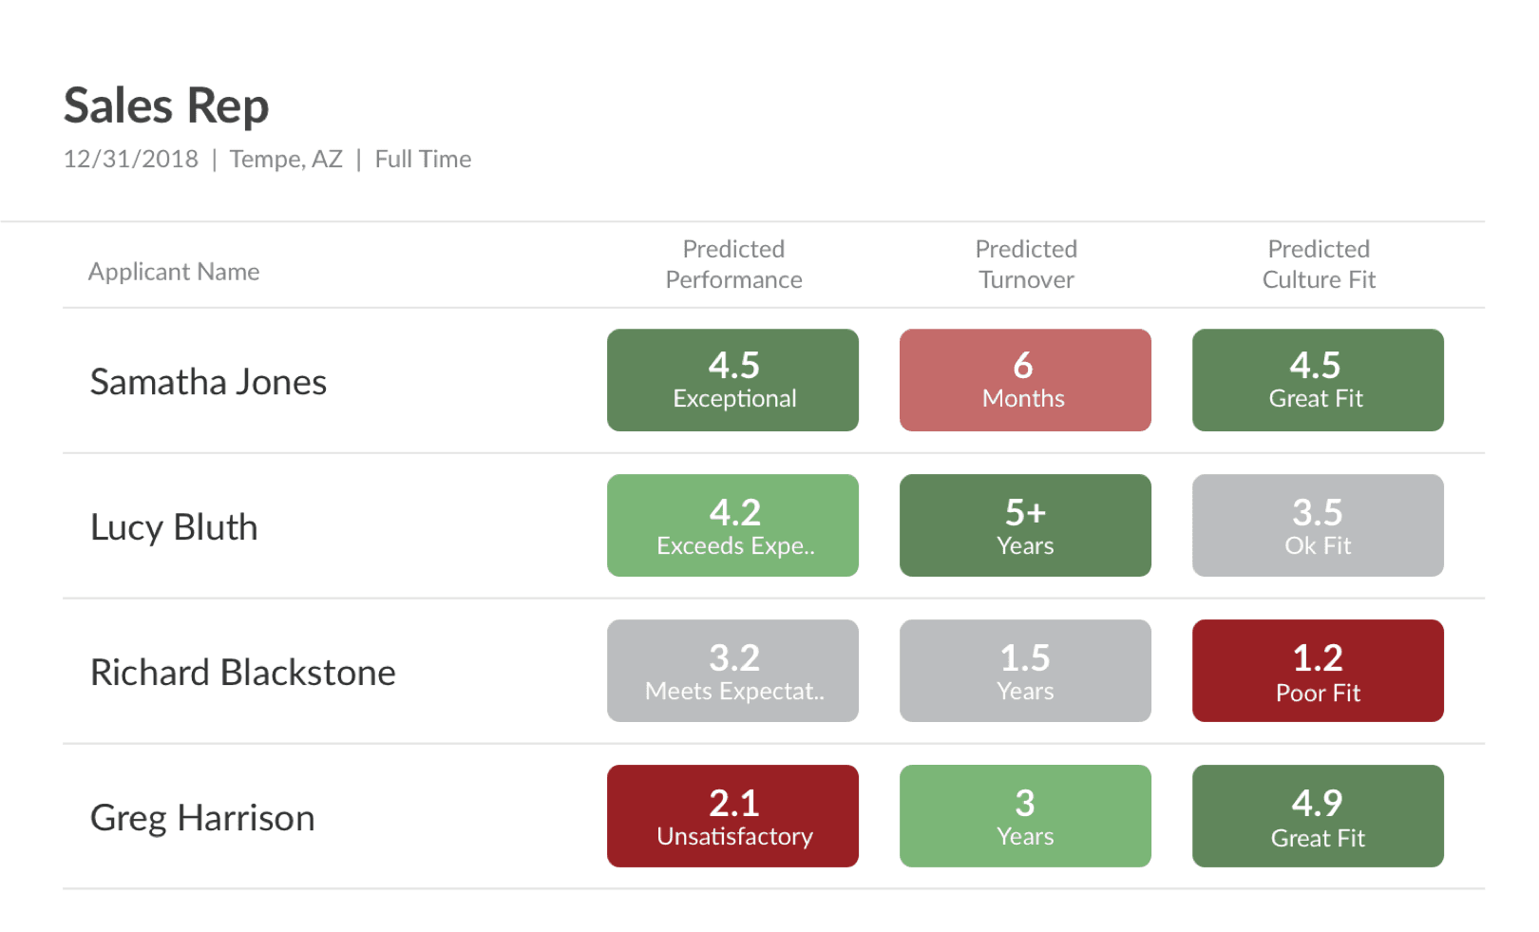Click the 6 Months turnover badge

pos(1025,380)
